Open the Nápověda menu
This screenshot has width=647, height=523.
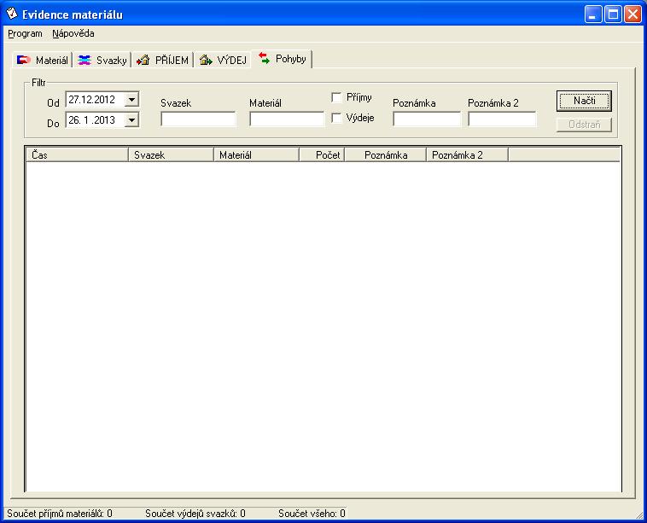coord(73,34)
